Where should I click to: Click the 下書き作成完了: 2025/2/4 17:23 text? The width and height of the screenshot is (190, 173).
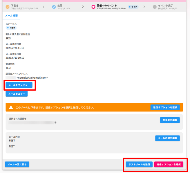click(x=24, y=9)
